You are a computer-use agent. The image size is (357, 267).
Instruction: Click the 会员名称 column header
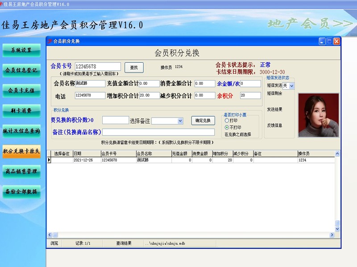tap(153, 154)
